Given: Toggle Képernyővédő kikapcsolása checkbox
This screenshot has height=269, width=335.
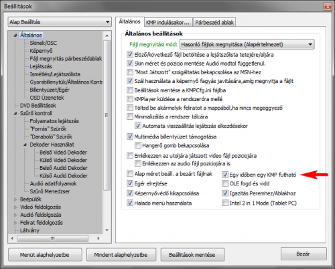Looking at the screenshot, I should 130,193.
